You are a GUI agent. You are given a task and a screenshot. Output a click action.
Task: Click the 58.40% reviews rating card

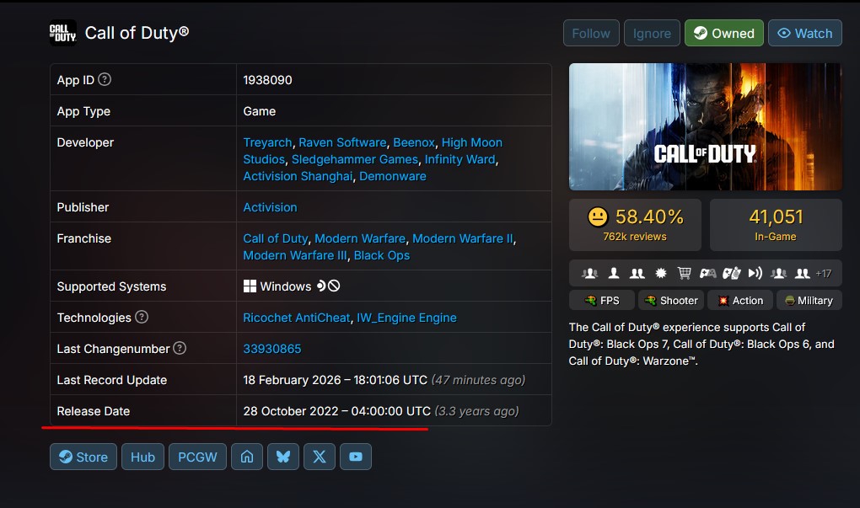(x=635, y=225)
